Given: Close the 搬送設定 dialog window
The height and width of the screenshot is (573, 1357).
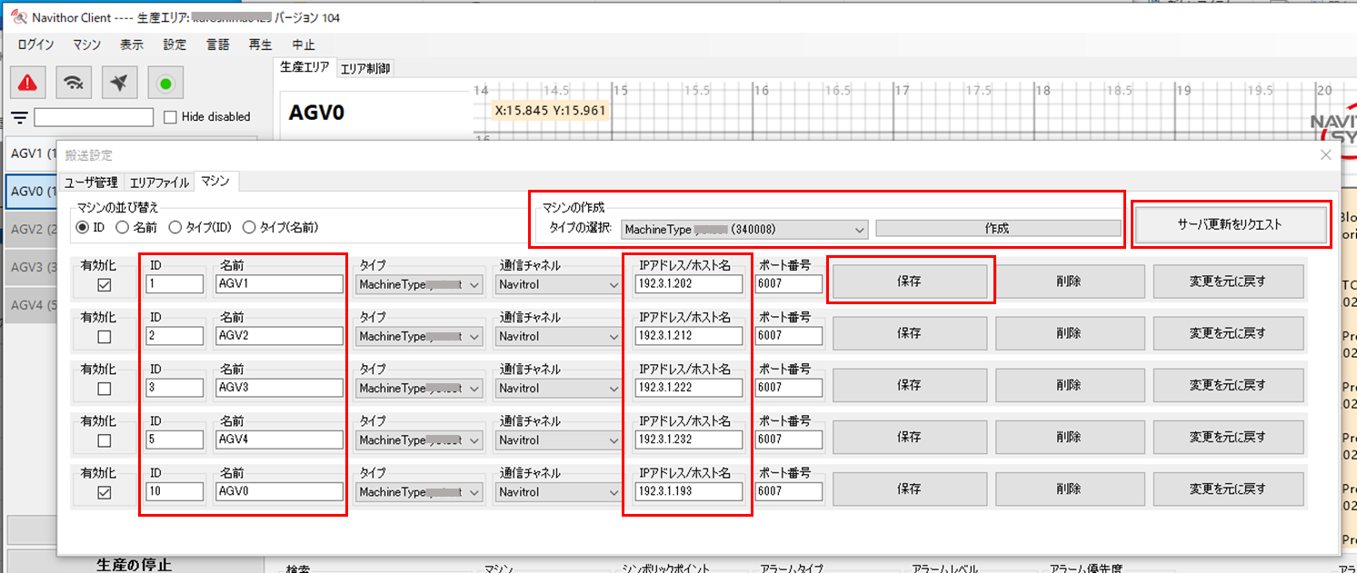Looking at the screenshot, I should [x=1324, y=155].
